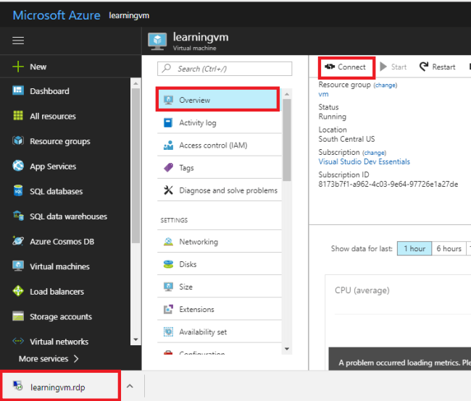This screenshot has width=471, height=401.
Task: Open Diagnose and solve problems
Action: [220, 190]
